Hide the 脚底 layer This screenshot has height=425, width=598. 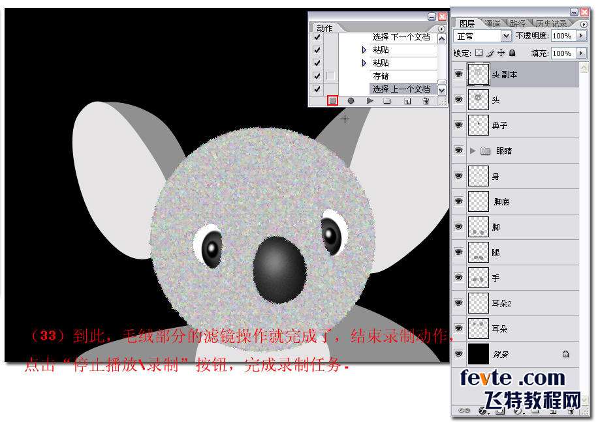pyautogui.click(x=459, y=201)
